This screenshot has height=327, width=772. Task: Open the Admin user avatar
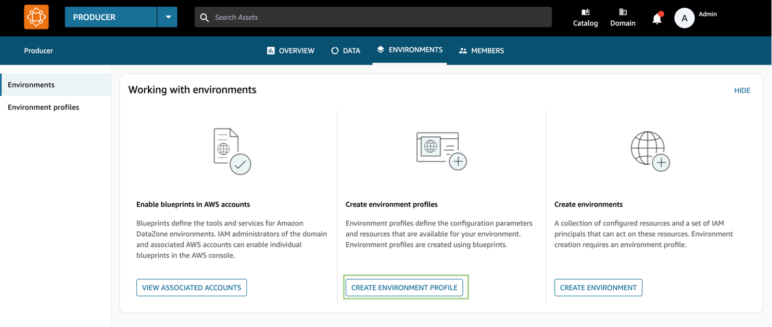point(685,18)
